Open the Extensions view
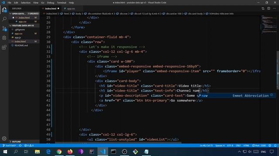The height and width of the screenshot is (156, 279). coord(4,47)
